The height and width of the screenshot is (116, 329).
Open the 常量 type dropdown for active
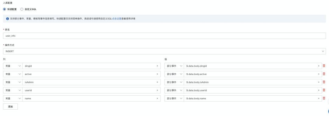[x=13, y=74]
